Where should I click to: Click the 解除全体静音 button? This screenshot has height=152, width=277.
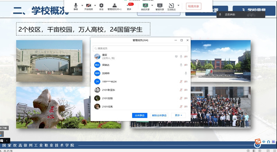coord(159,115)
